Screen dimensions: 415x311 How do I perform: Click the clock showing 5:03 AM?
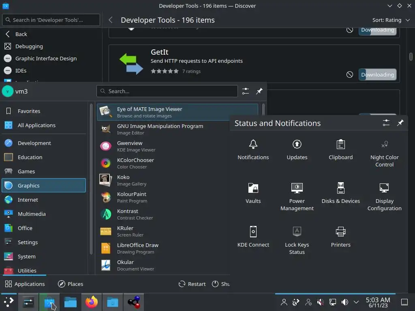[378, 302]
